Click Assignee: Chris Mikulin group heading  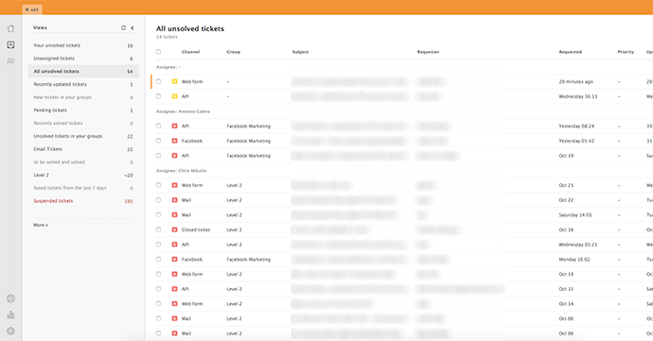(181, 170)
